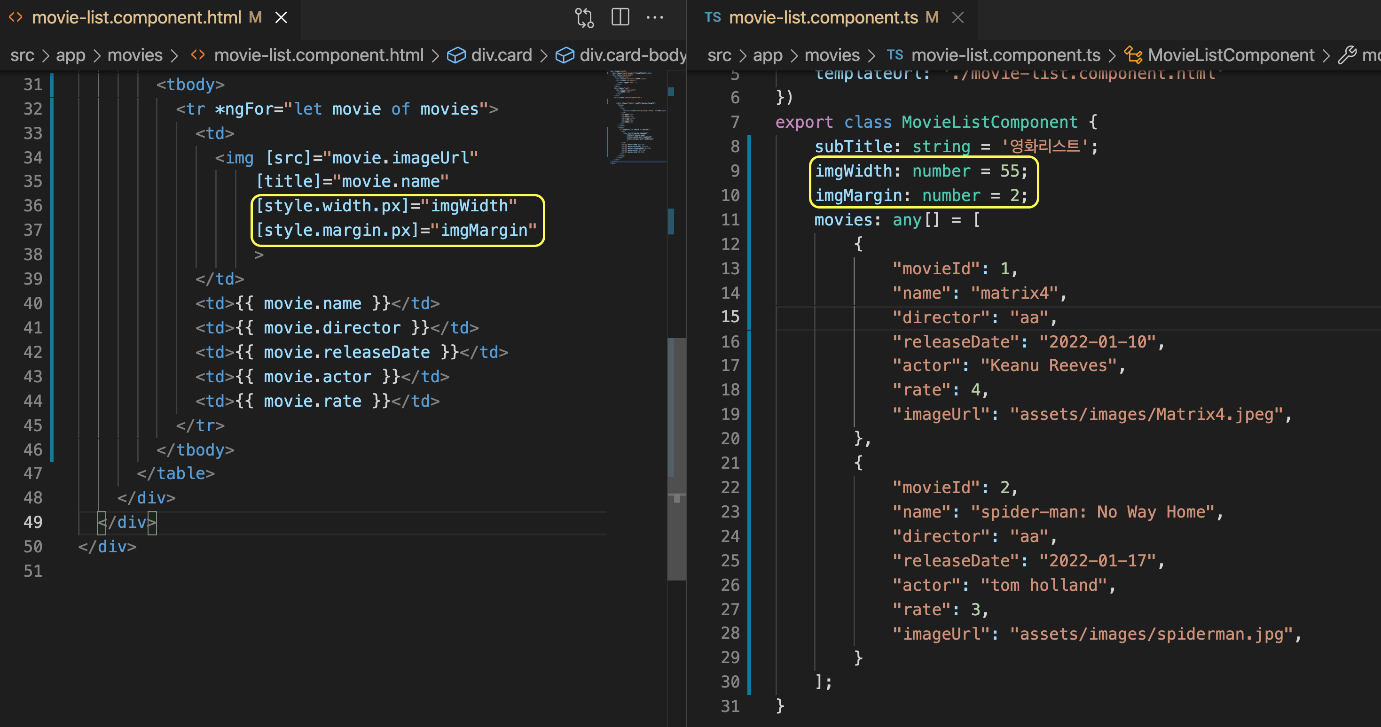
Task: Click the HTML file icon in left tab
Action: pos(16,18)
